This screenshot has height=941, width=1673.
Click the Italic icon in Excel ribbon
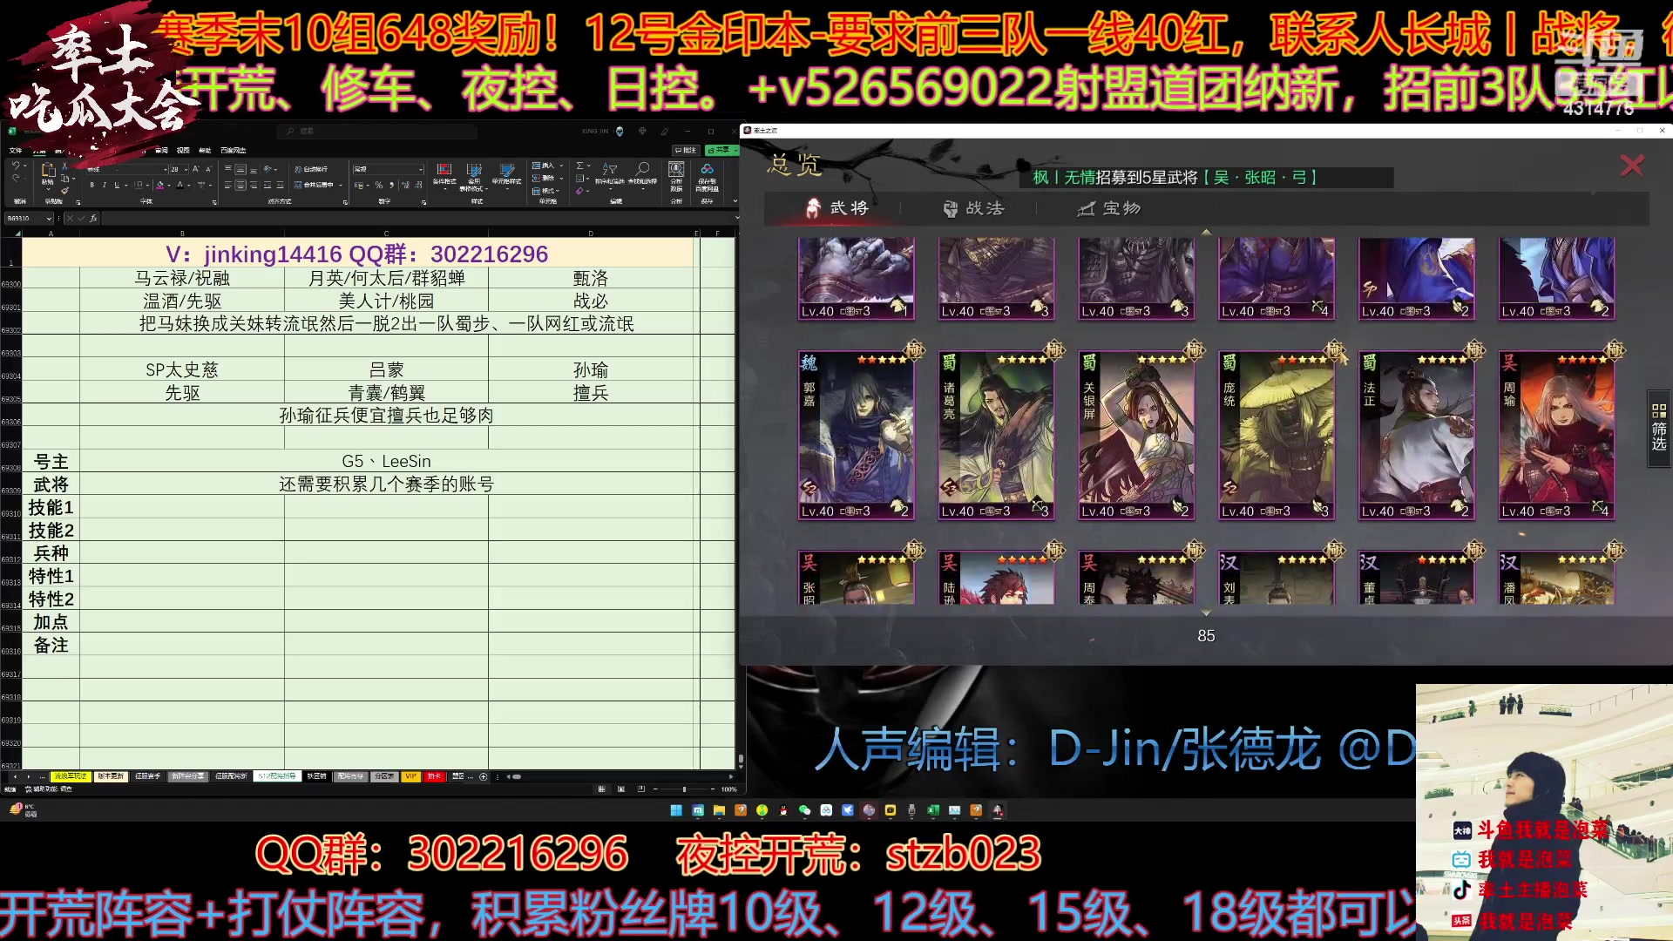coord(105,185)
